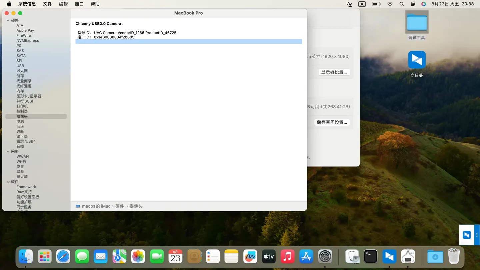The height and width of the screenshot is (270, 480).
Task: Collapse the 软件 sidebar group
Action: tap(8, 182)
